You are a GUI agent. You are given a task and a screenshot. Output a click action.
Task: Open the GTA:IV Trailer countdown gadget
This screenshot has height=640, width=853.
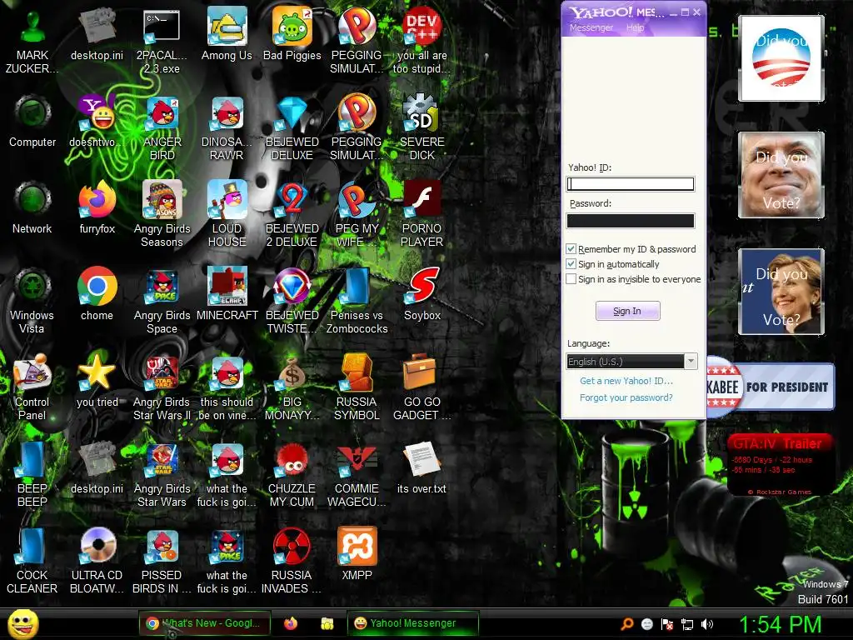[x=780, y=465]
